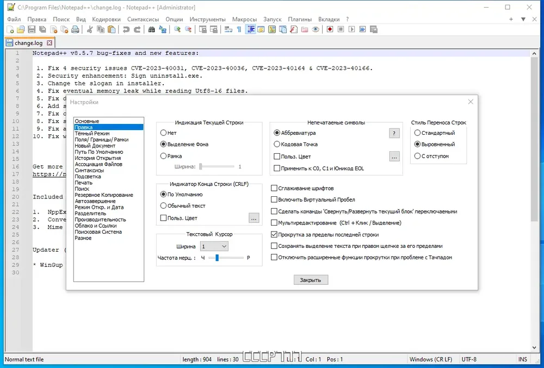
Task: Select the Рамка radio button
Action: (x=163, y=156)
